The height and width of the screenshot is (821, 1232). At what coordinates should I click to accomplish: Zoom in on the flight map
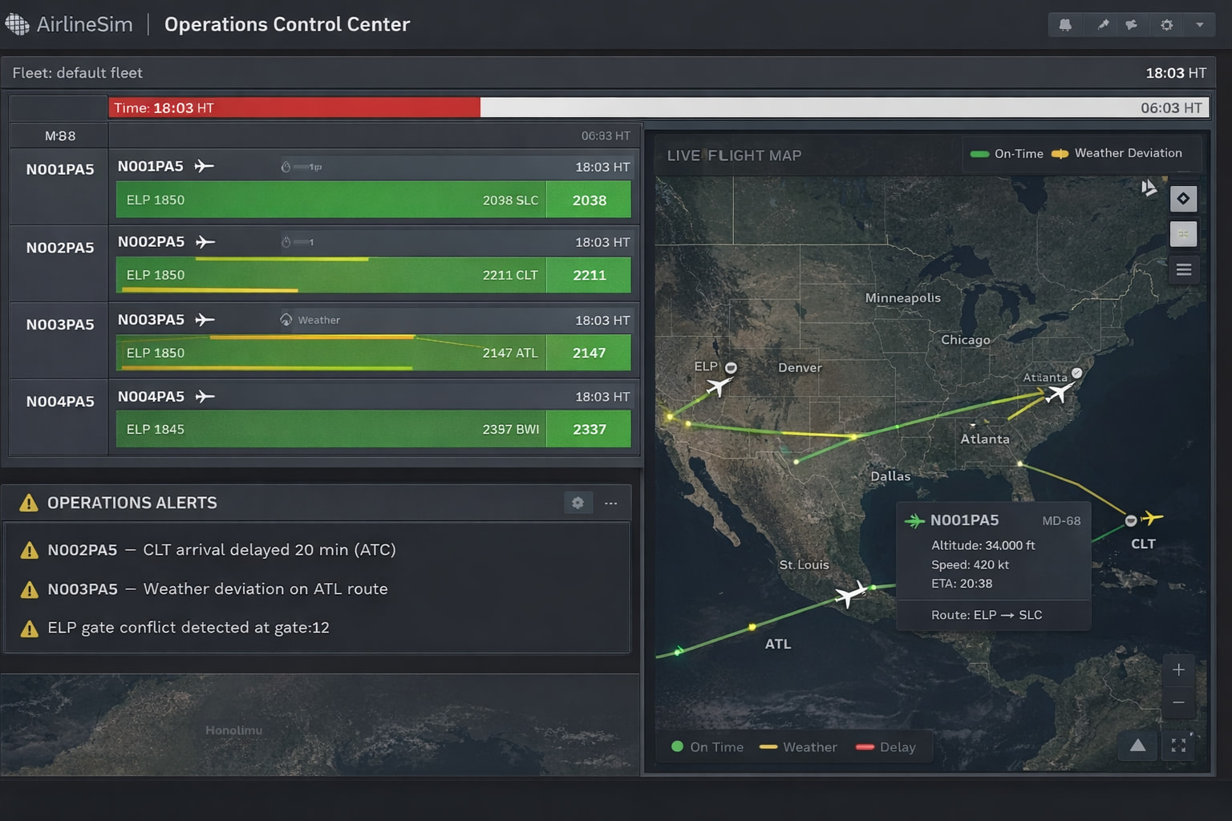1178,669
